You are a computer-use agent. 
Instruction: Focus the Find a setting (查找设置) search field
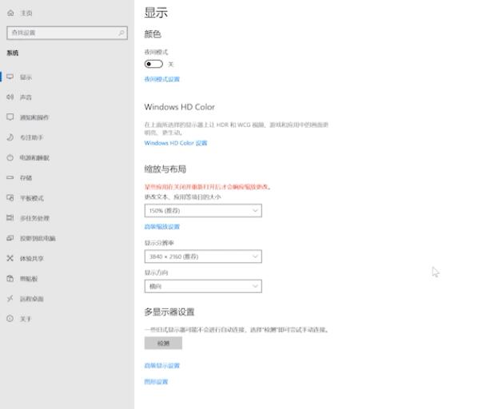[x=67, y=33]
